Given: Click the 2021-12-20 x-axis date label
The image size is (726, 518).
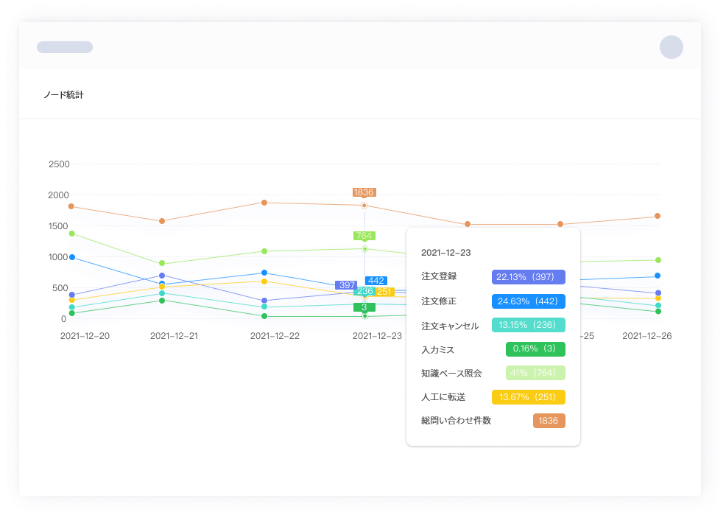Looking at the screenshot, I should [85, 336].
